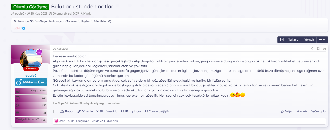Image resolution: width=330 pixels, height=130 pixels.
Task: Click the clock icon beside 20 Kas 2021
Action: [28, 13]
